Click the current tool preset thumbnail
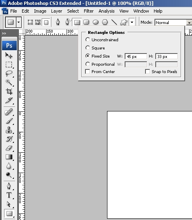 tap(11, 22)
